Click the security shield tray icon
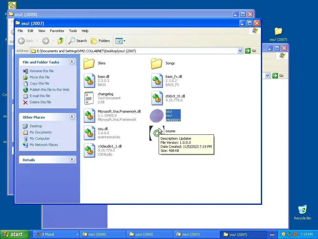Image resolution: width=318 pixels, height=239 pixels. [x=284, y=234]
